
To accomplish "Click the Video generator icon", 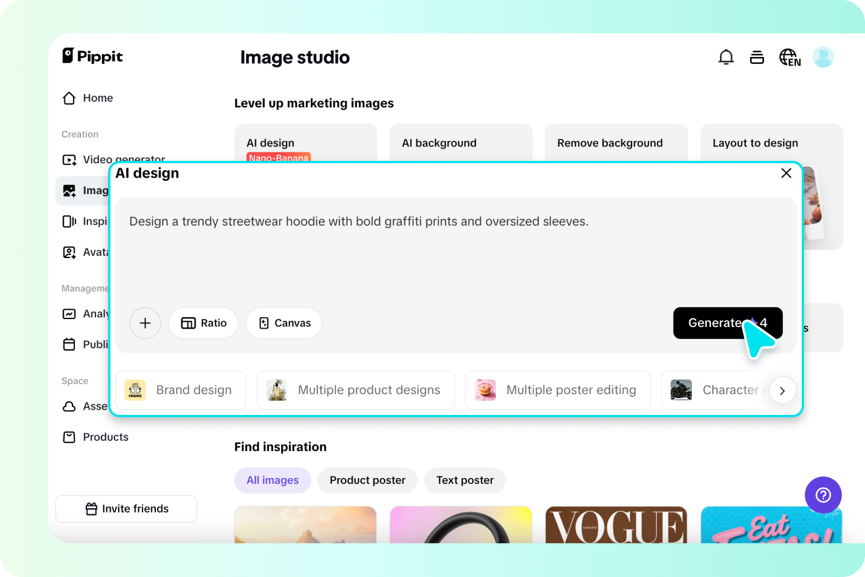I will click(69, 160).
